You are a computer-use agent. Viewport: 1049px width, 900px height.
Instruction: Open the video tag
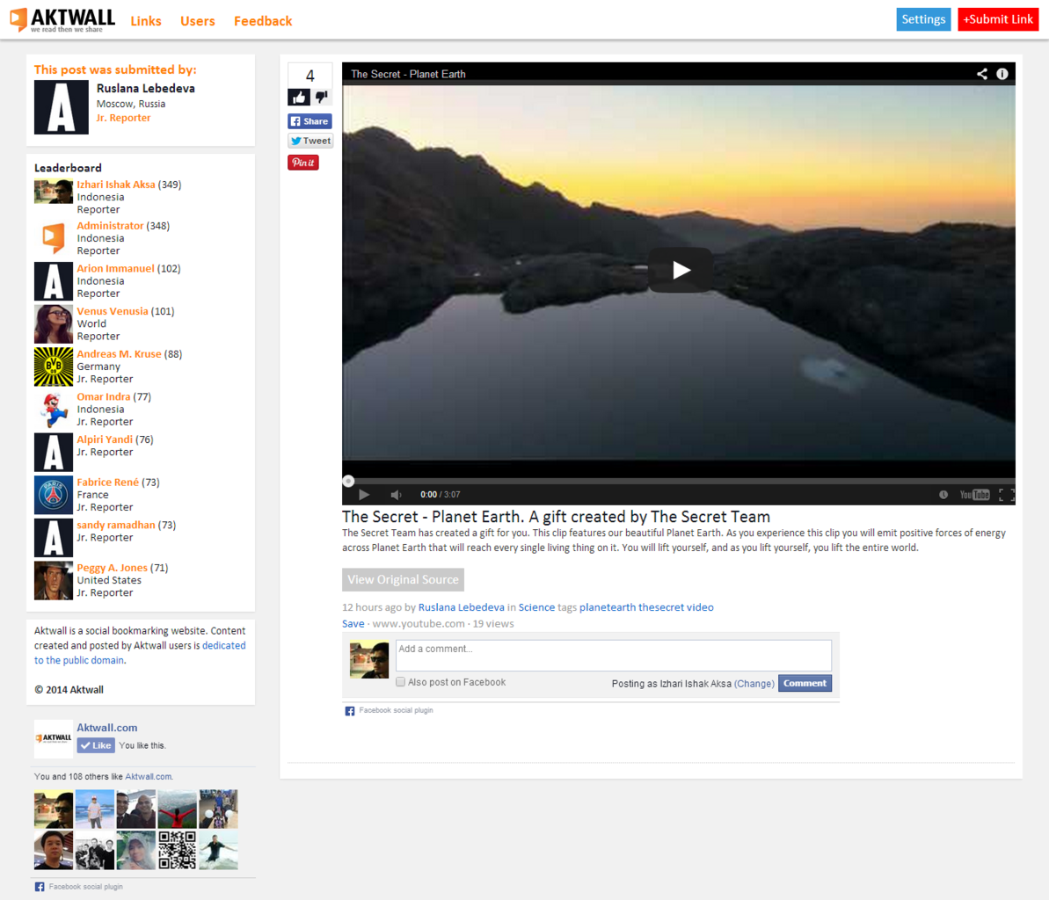pyautogui.click(x=701, y=607)
